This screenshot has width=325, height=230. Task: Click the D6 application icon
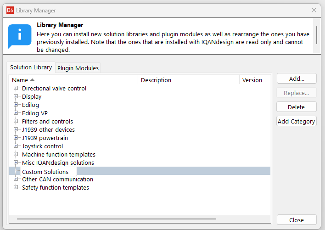(x=10, y=10)
